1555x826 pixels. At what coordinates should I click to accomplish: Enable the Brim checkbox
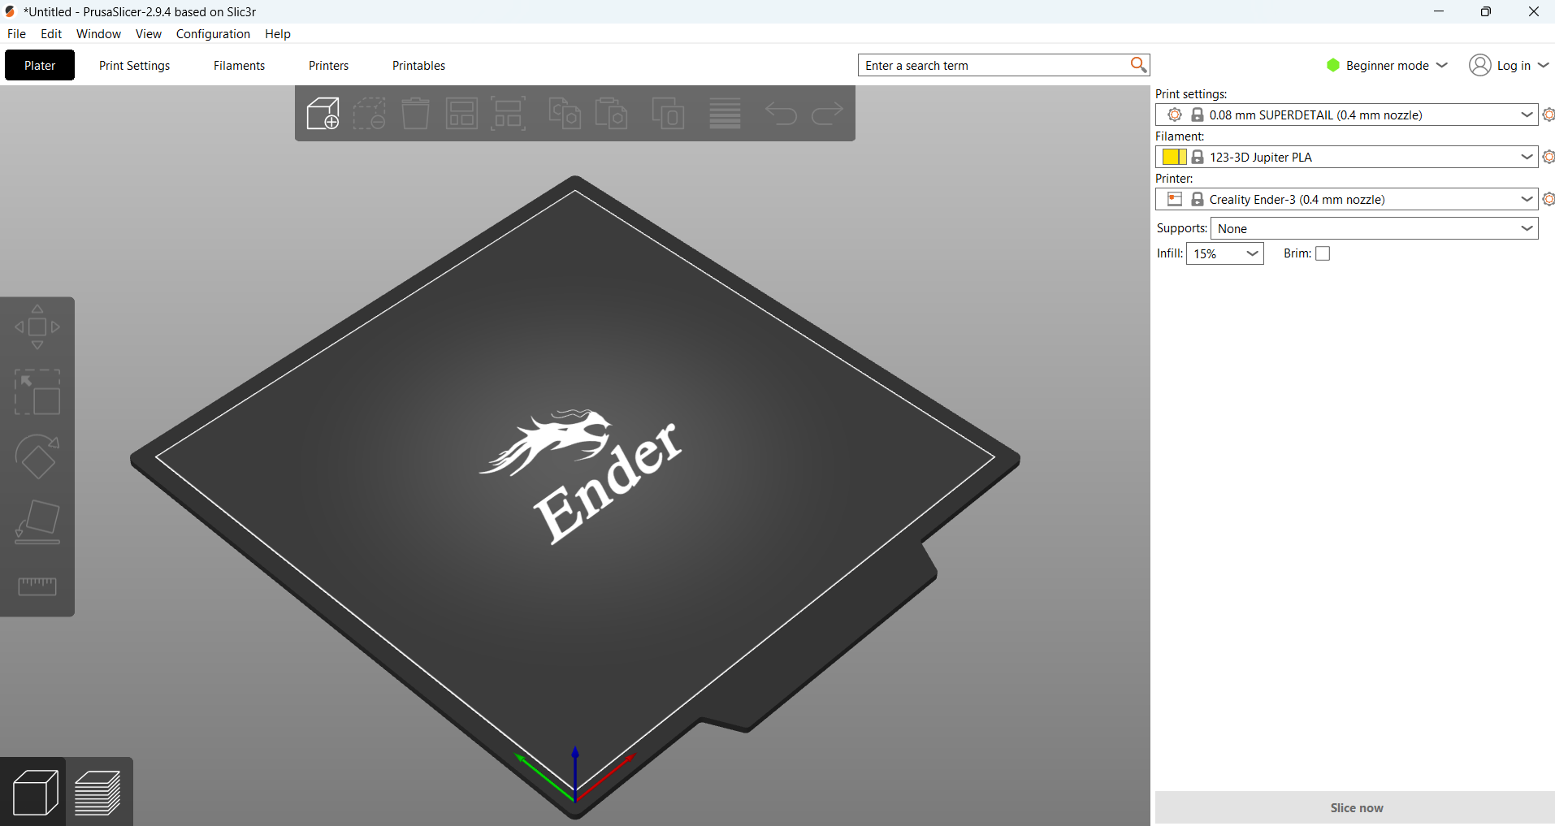(1323, 253)
